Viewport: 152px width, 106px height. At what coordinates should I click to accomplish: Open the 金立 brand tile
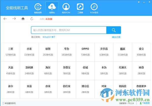141,52
